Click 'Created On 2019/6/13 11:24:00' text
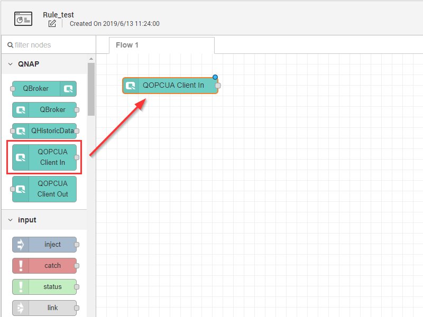423x317 pixels. [115, 24]
